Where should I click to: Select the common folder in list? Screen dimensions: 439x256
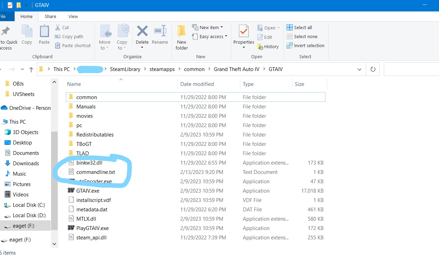pyautogui.click(x=196, y=97)
